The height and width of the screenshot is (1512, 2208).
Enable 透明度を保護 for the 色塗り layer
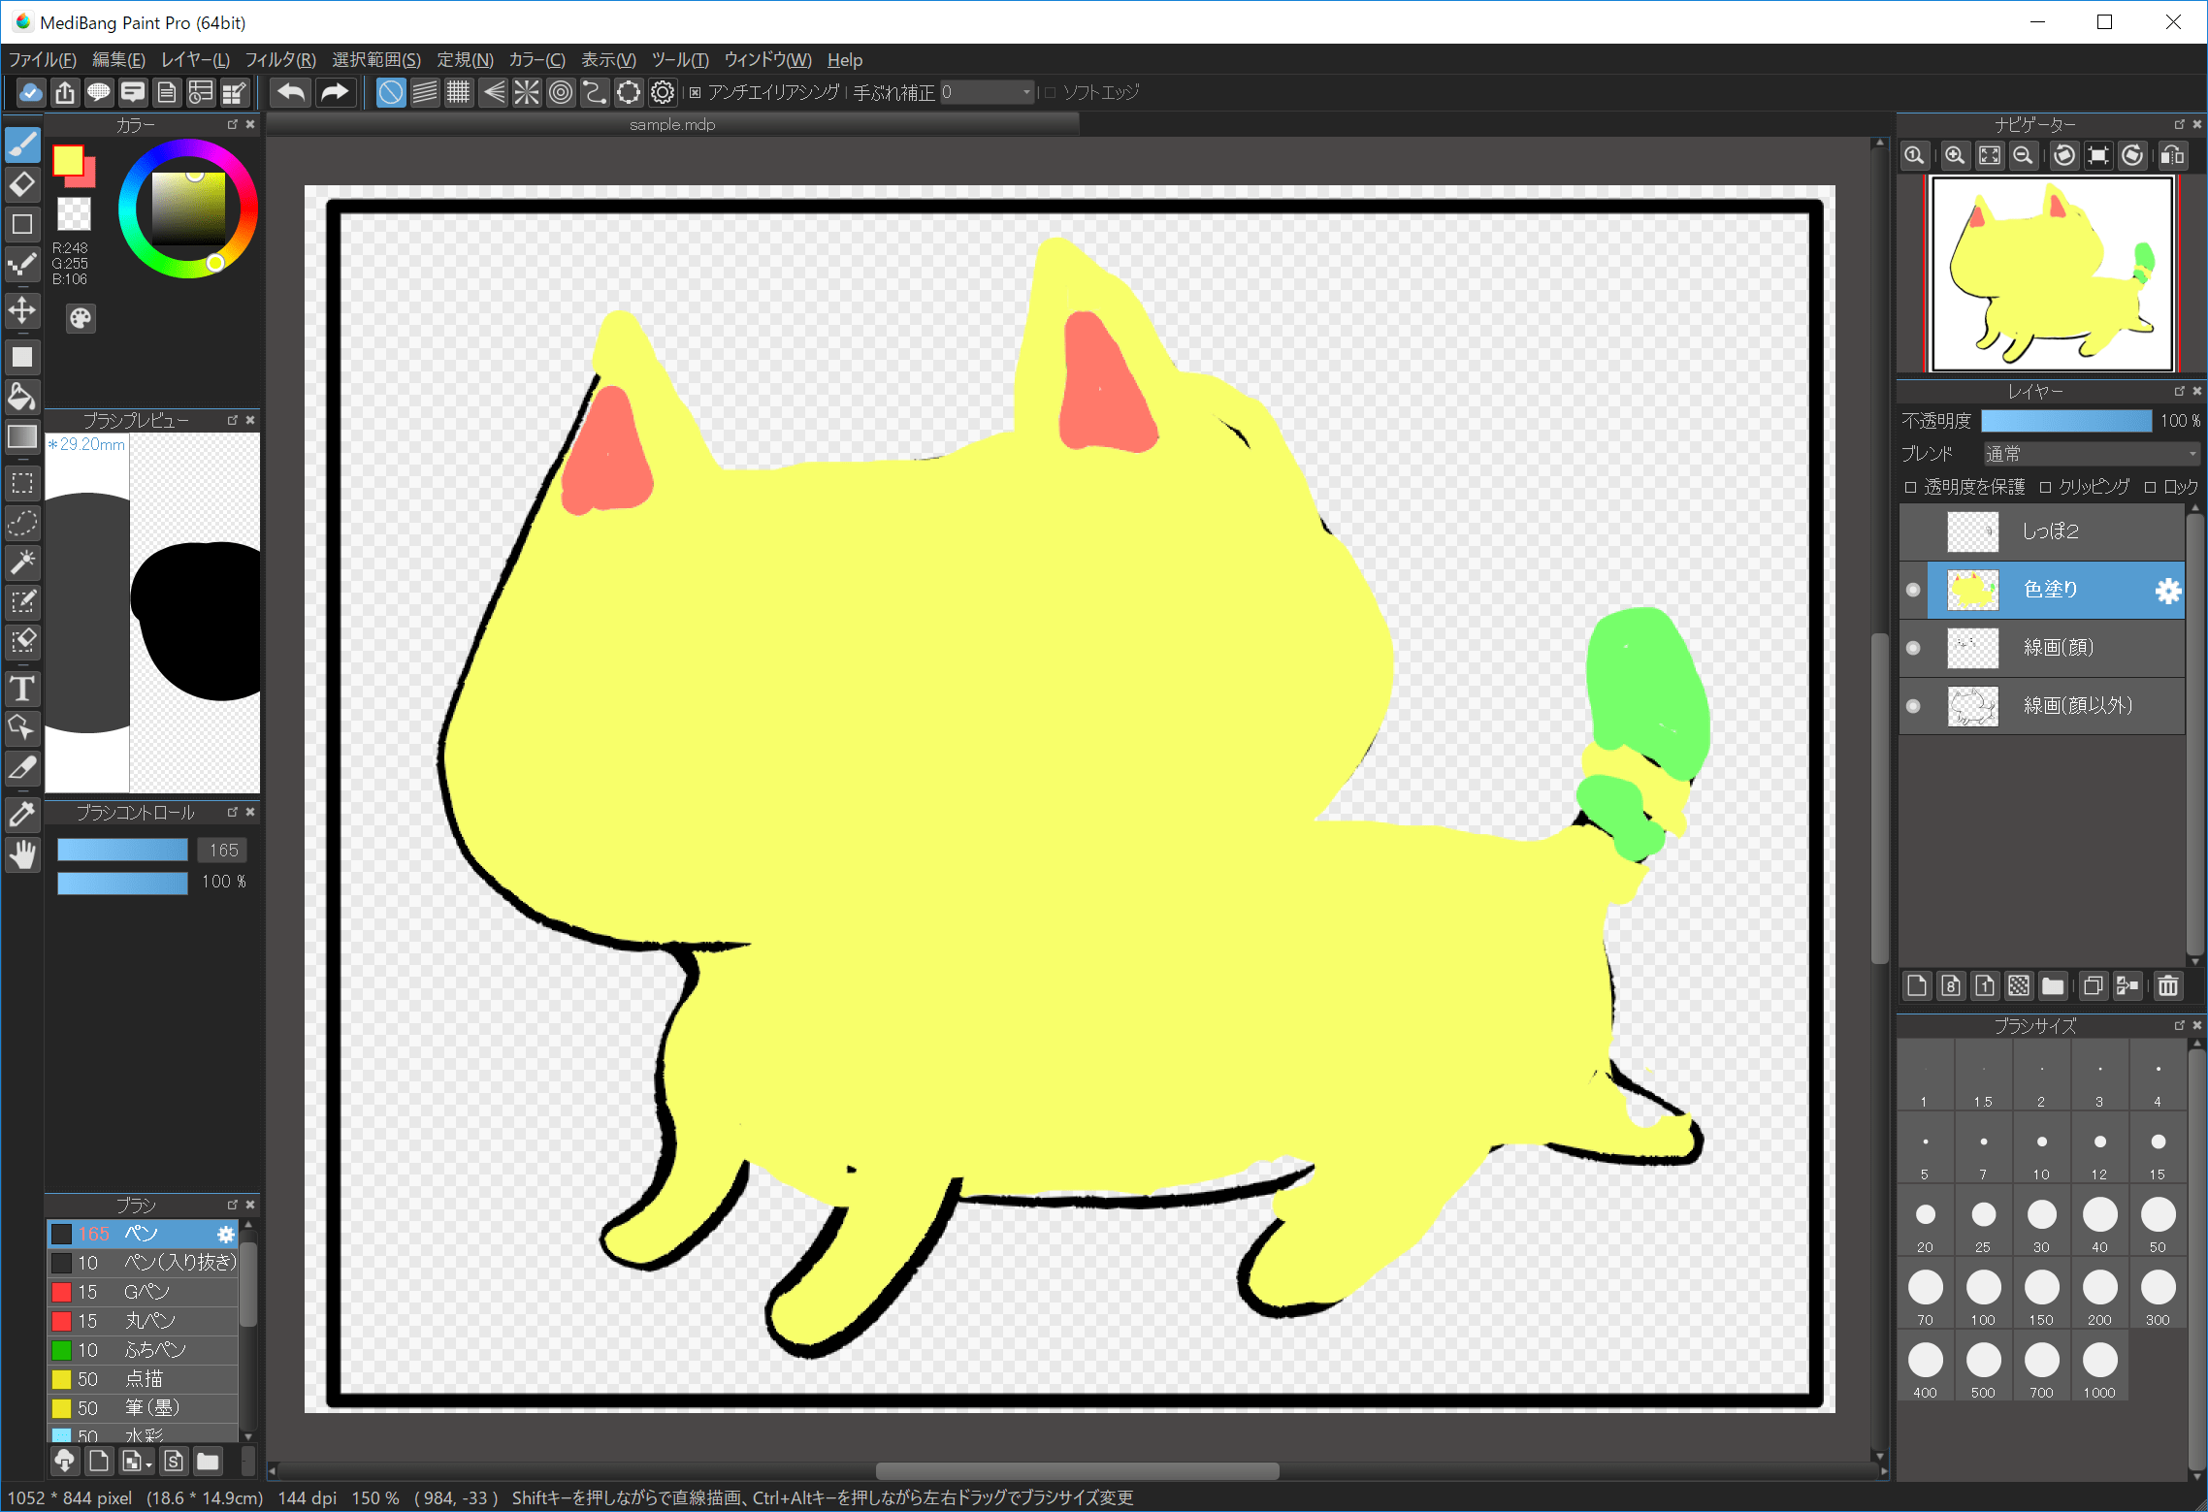tap(1910, 486)
